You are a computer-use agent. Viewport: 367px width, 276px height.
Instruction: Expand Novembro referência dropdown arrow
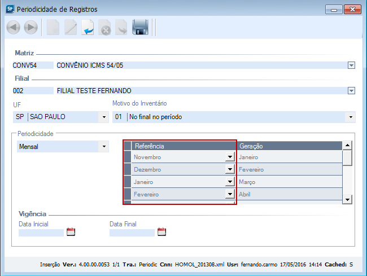click(x=230, y=157)
